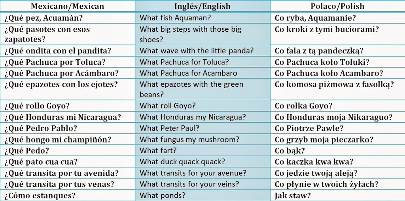Click 'Co płynie w twoich żyłach?' cell
Viewport: 405px width, 201px height.
pyautogui.click(x=338, y=184)
